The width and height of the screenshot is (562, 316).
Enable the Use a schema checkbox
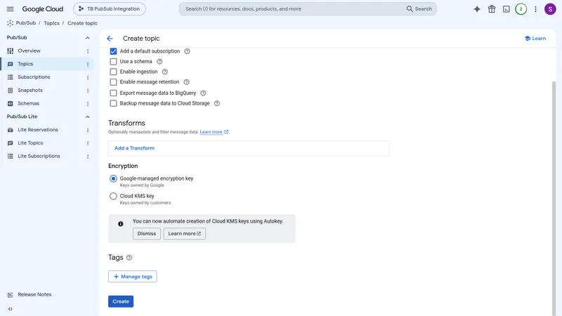pos(113,62)
